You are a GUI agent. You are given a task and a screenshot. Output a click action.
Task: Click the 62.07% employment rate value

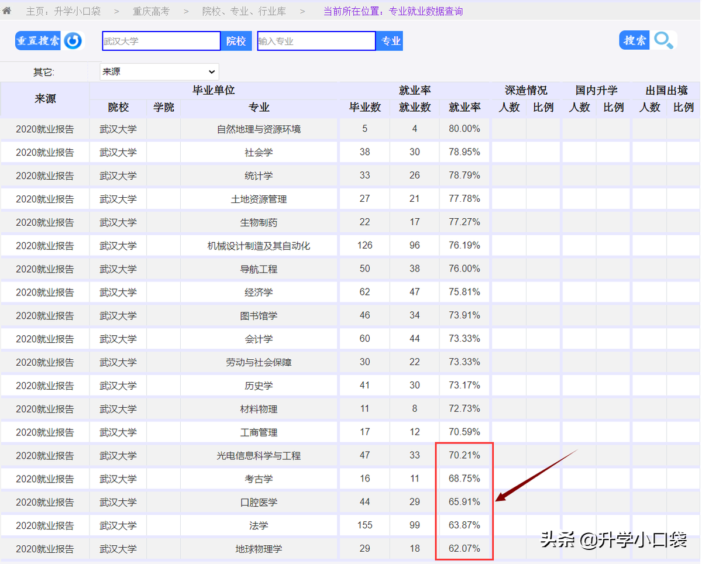point(464,548)
